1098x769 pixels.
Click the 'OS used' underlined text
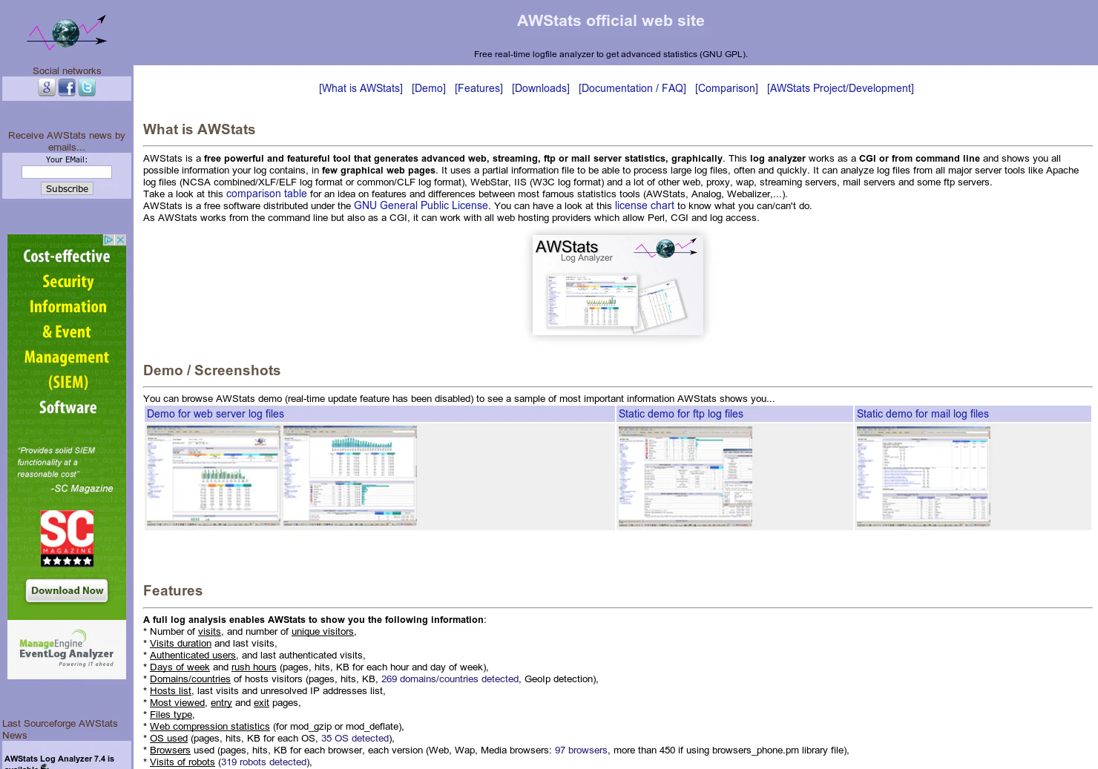click(168, 739)
